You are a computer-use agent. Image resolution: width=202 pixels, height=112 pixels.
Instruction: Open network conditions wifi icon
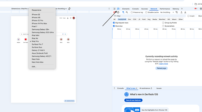coord(177,12)
